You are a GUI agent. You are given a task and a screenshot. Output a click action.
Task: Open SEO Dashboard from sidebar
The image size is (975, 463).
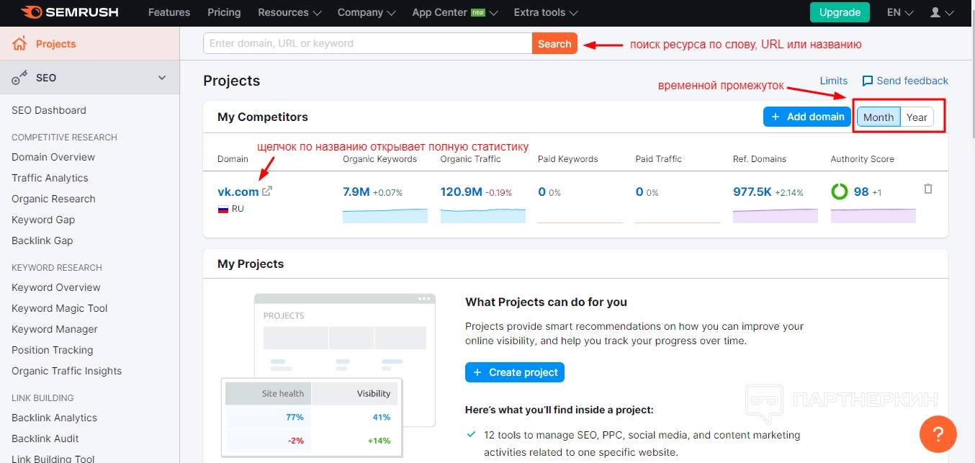click(x=49, y=110)
